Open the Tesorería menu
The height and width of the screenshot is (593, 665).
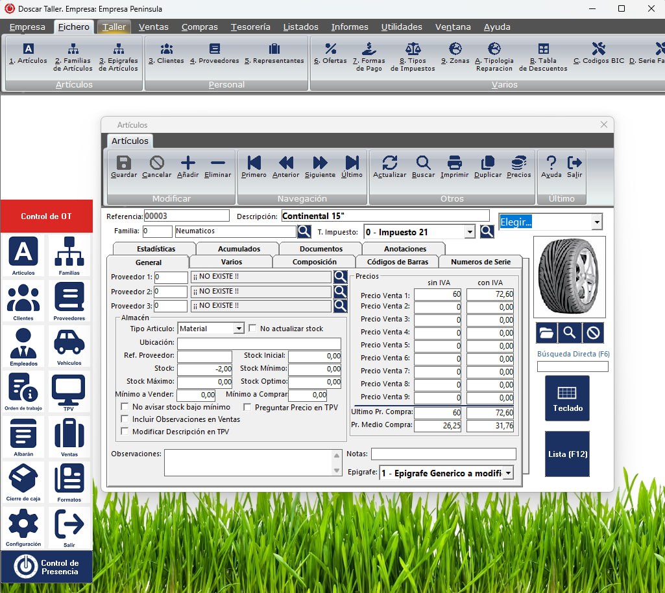pos(250,27)
